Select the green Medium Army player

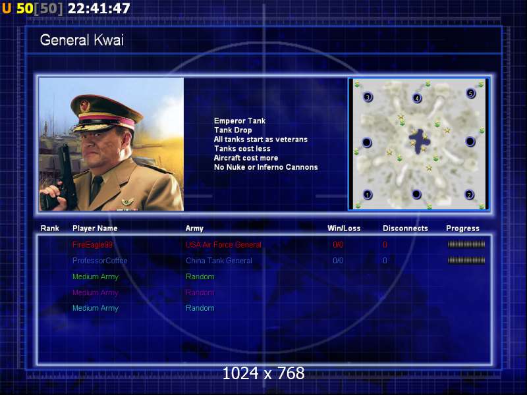click(96, 276)
